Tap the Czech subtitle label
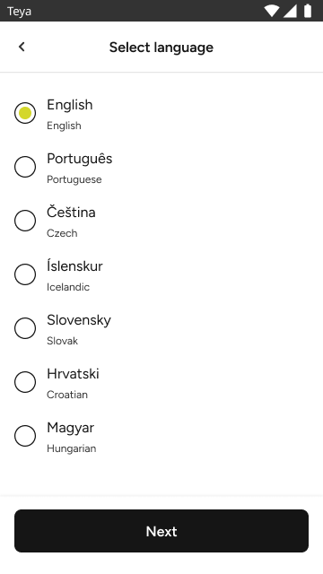The image size is (323, 574). coord(62,233)
